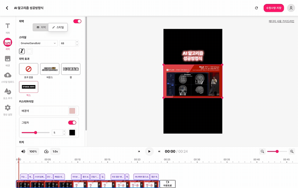Open the user profile avatar

291,8
